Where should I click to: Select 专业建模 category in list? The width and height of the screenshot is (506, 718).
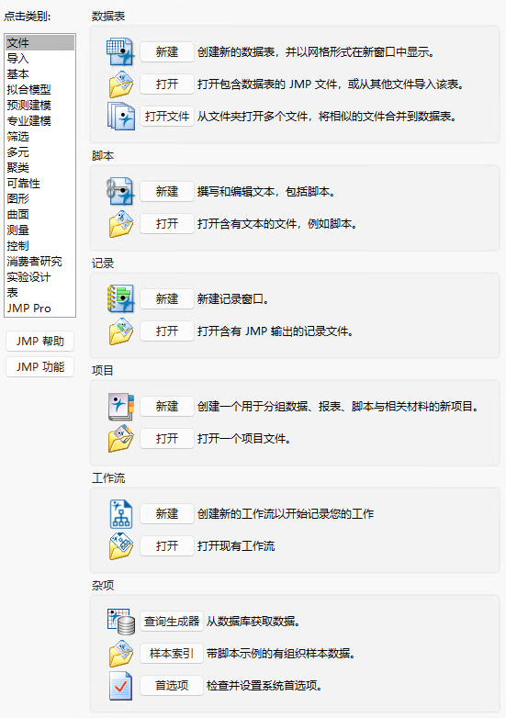[39, 121]
